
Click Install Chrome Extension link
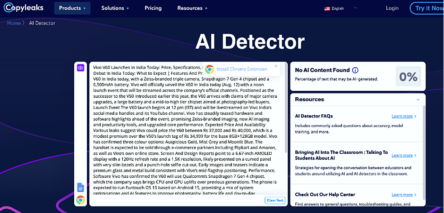[x=242, y=69]
